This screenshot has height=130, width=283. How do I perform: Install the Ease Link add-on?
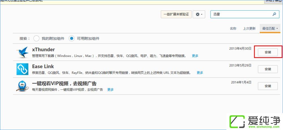268,69
